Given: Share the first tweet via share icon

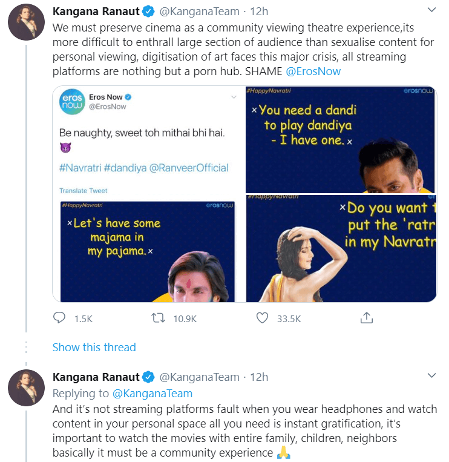Looking at the screenshot, I should click(366, 318).
